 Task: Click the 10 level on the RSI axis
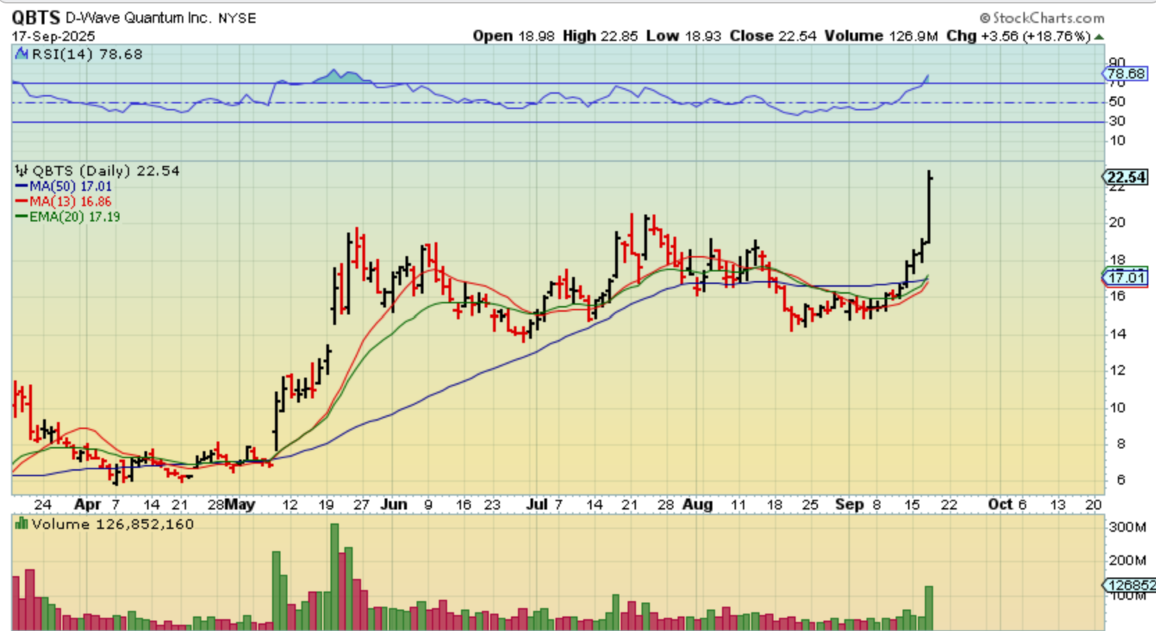click(x=1116, y=141)
